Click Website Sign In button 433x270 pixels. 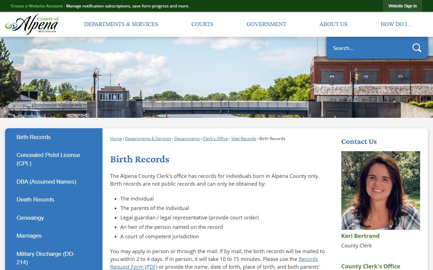point(403,6)
